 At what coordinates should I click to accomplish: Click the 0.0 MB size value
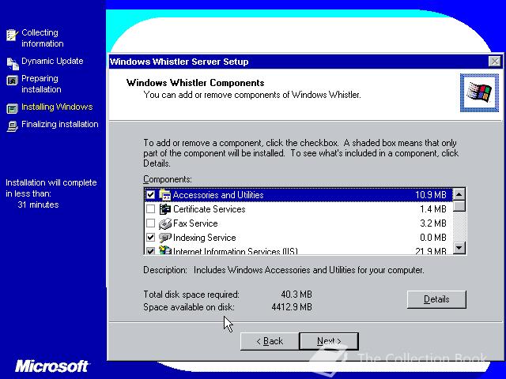tap(433, 238)
